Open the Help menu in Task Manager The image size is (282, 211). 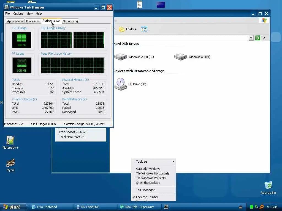point(39,13)
